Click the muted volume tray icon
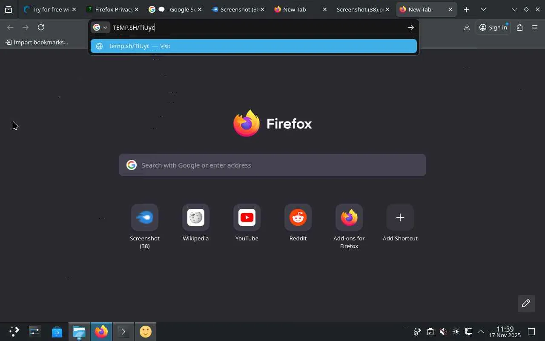545x341 pixels. [443, 332]
